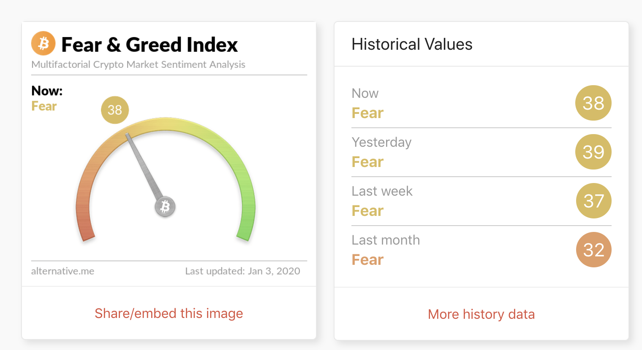This screenshot has height=350, width=642.
Task: Click the Multifactorial Crypto Market Sentiment Analysis subtitle
Action: point(138,65)
